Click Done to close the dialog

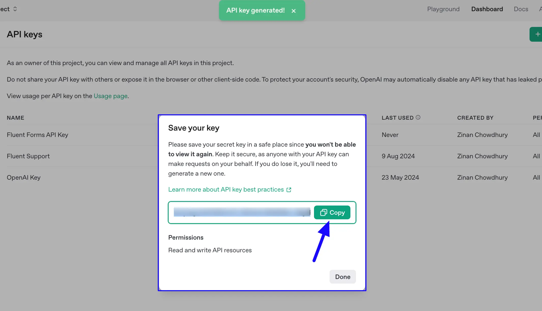[343, 277]
